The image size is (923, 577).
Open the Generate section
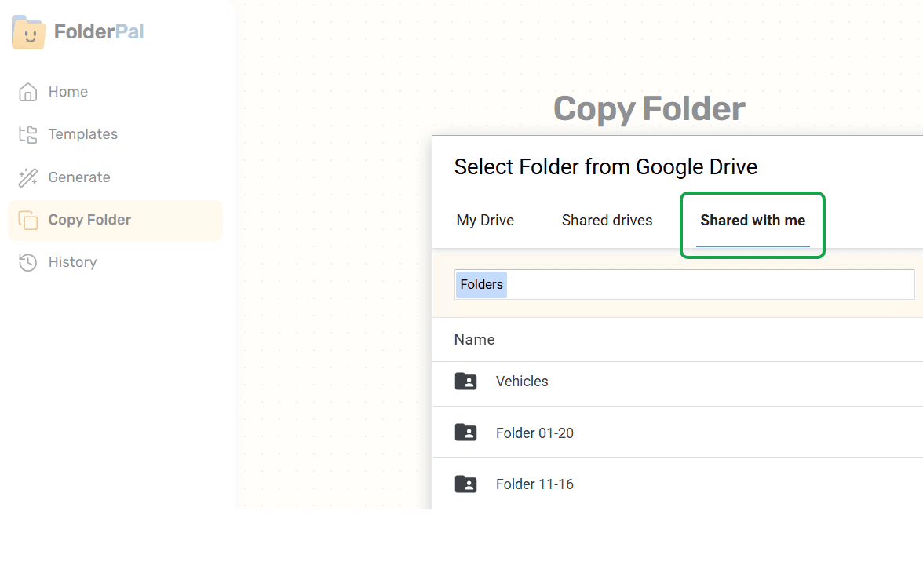pyautogui.click(x=79, y=177)
